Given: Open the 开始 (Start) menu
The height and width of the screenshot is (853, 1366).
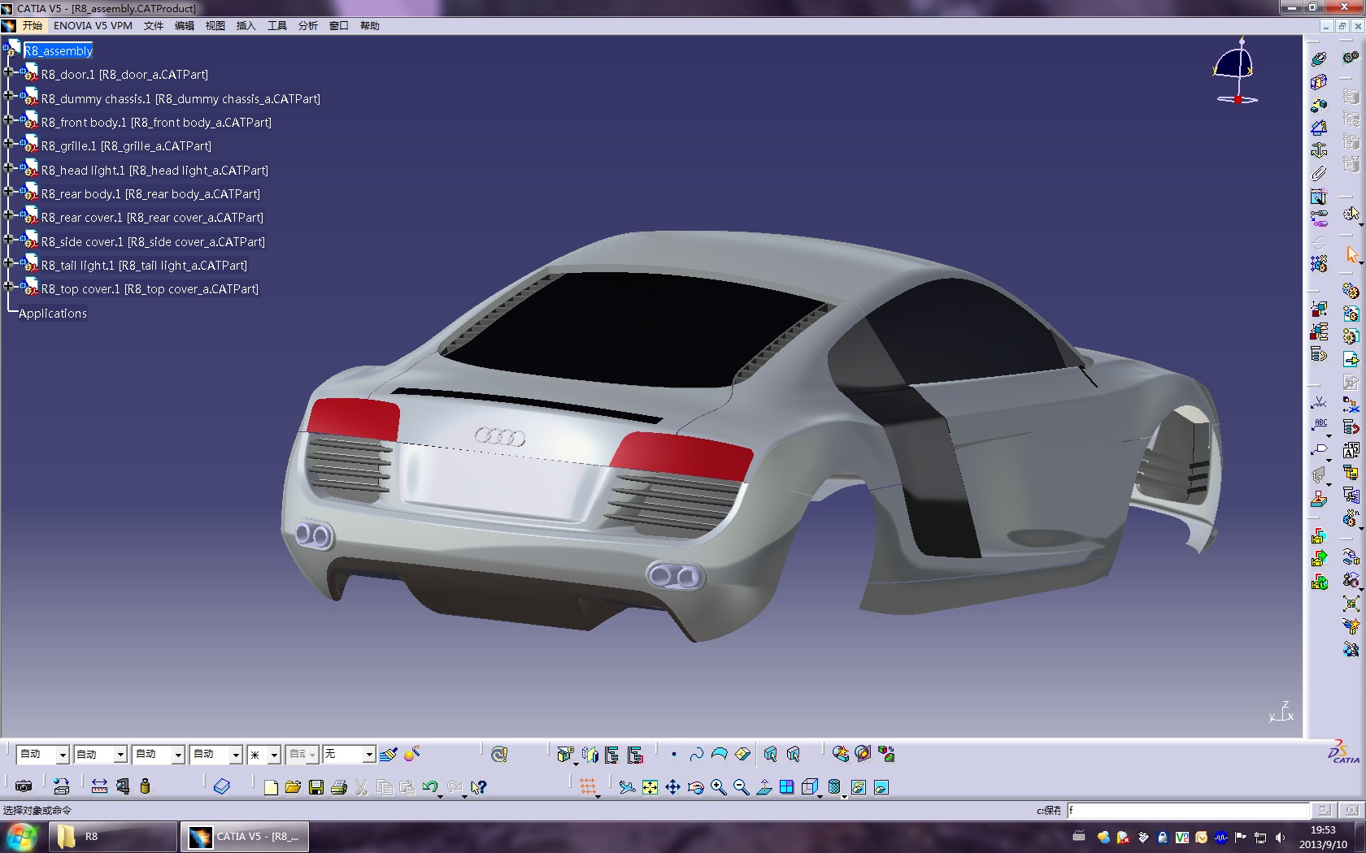Looking at the screenshot, I should (x=33, y=26).
